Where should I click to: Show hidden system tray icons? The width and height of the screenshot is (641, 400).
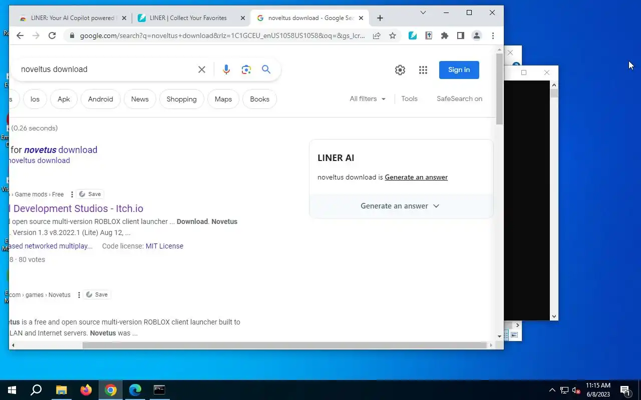click(552, 390)
